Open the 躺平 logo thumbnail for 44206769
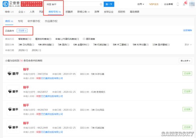Screen dimensions: 196x138 click(x=13, y=109)
